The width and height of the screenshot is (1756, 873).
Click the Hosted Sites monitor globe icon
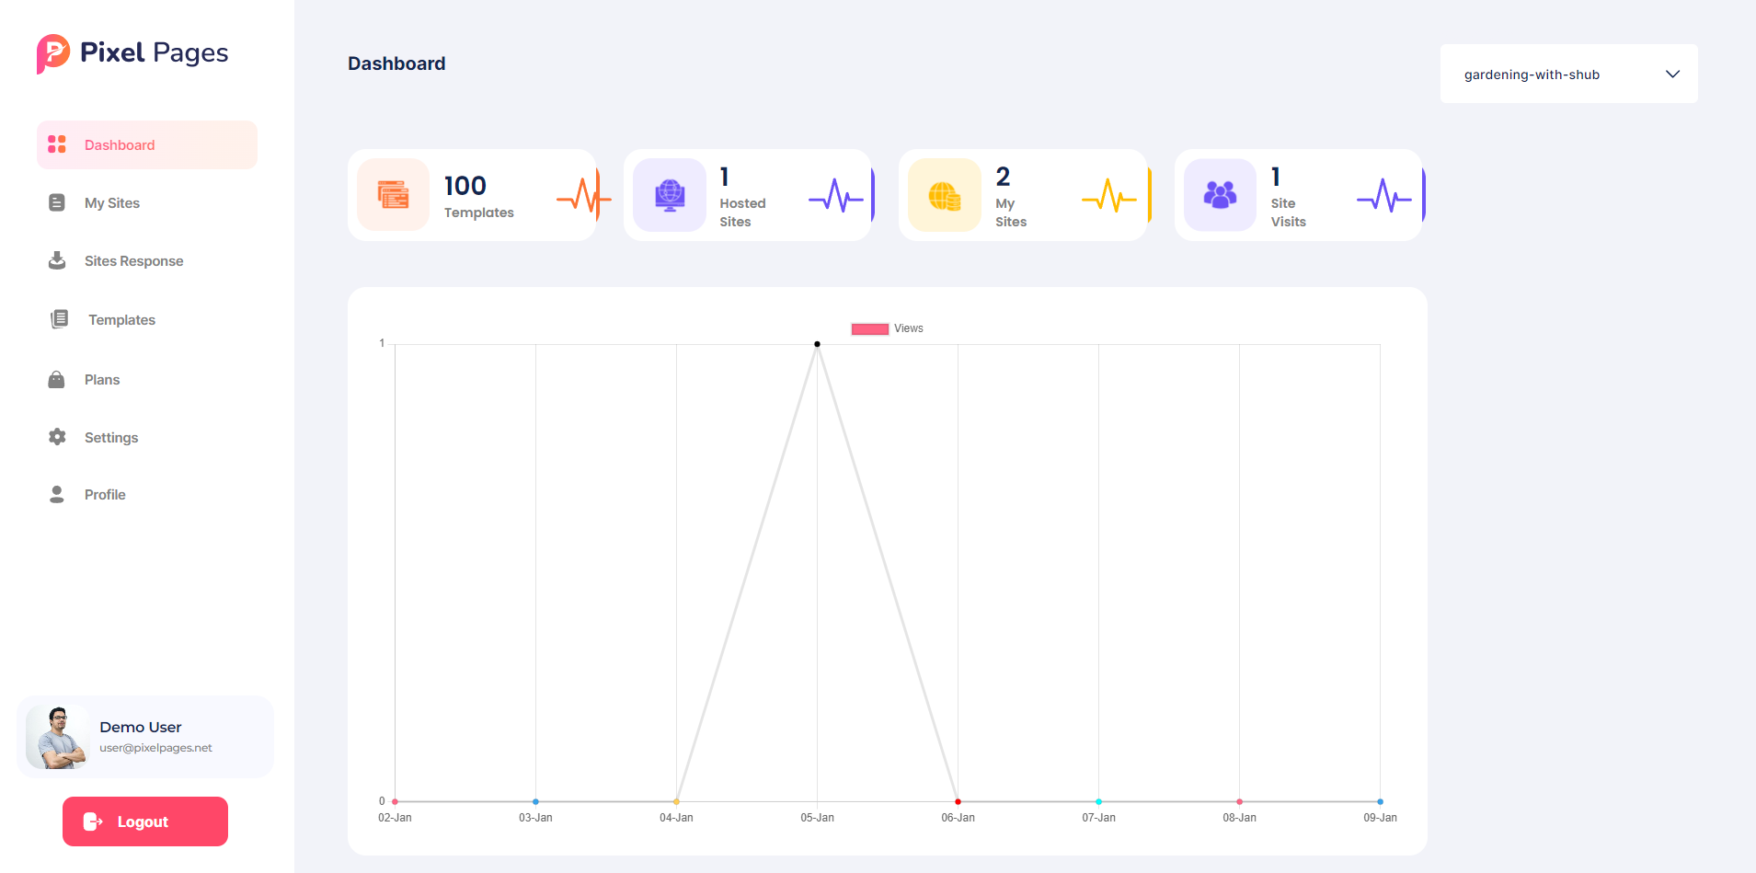coord(669,195)
